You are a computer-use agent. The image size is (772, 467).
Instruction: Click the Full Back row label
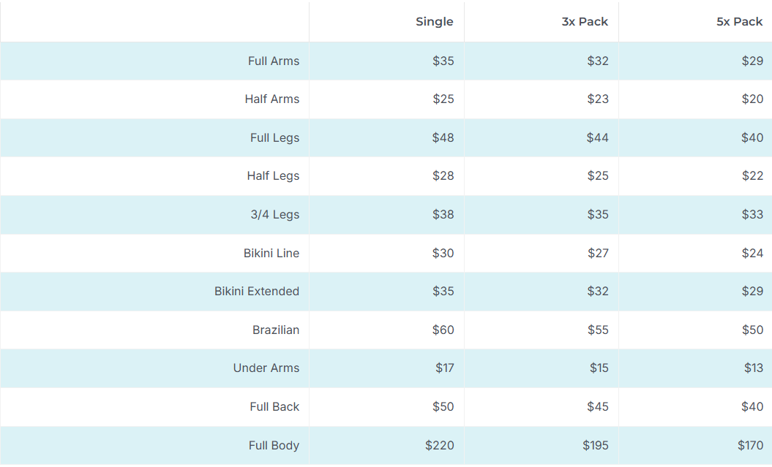274,406
